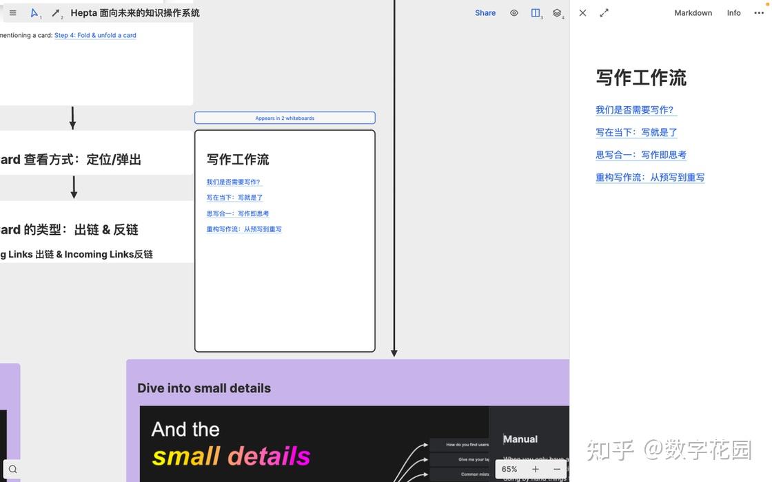Screen dimensions: 772x482
Task: Click the split view icon with badge 3
Action: 536,12
